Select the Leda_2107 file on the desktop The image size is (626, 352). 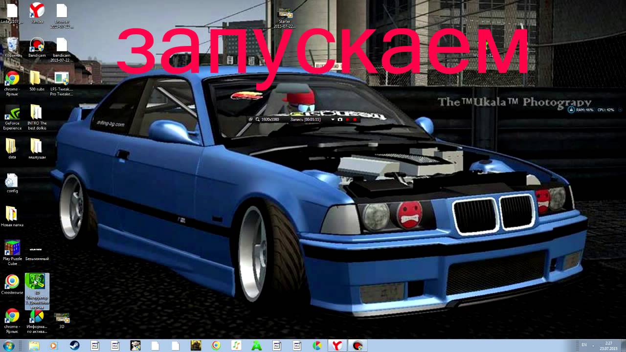[x=12, y=13]
